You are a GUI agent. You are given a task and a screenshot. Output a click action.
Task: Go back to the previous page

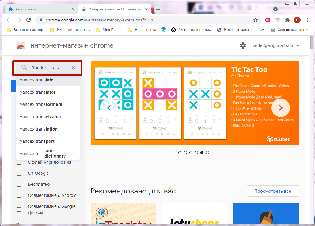point(9,20)
